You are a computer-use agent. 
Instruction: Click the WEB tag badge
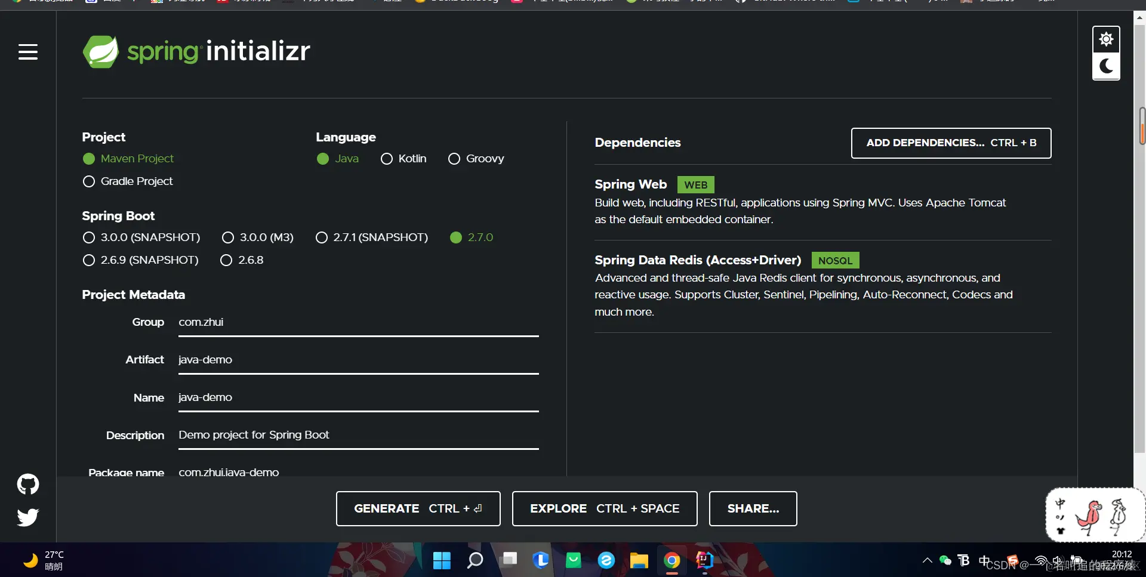695,185
